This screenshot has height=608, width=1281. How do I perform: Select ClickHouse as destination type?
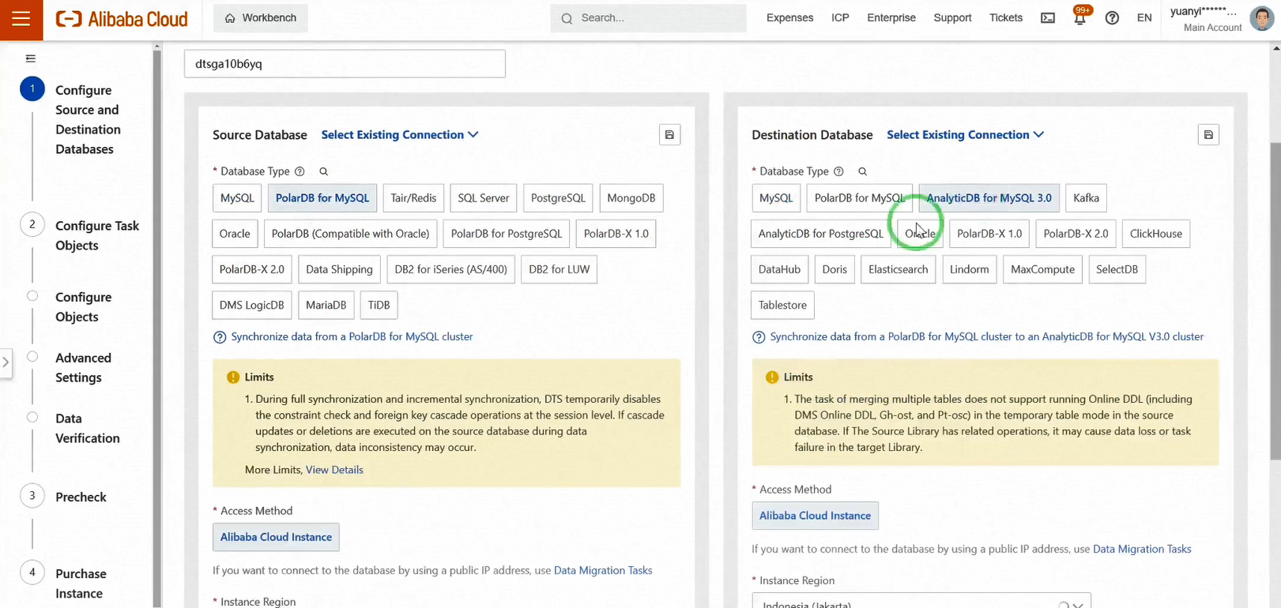[x=1155, y=234]
